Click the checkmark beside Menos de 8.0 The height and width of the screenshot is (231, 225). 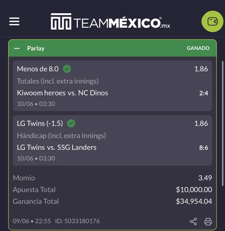tap(67, 69)
